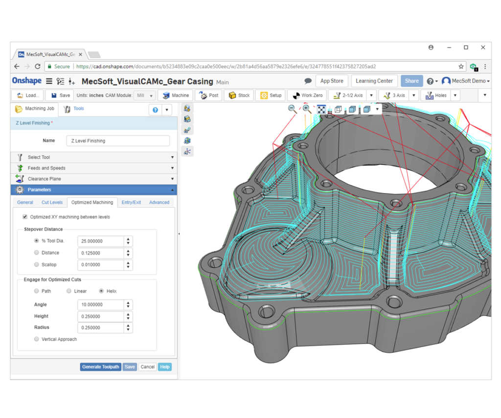Switch to shaded cube view icon
Screen dimensions: 501x418
click(352, 109)
